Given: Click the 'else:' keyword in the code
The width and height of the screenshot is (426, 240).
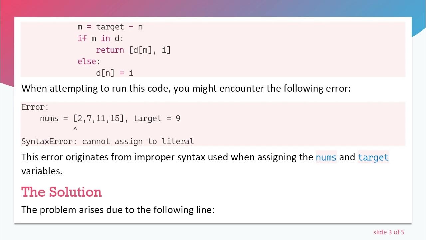Looking at the screenshot, I should coord(89,61).
